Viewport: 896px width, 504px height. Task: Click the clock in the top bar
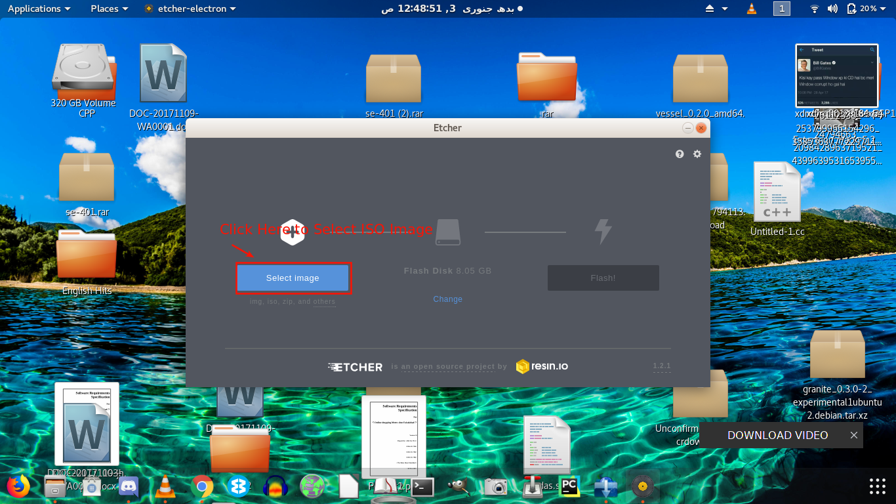[452, 9]
